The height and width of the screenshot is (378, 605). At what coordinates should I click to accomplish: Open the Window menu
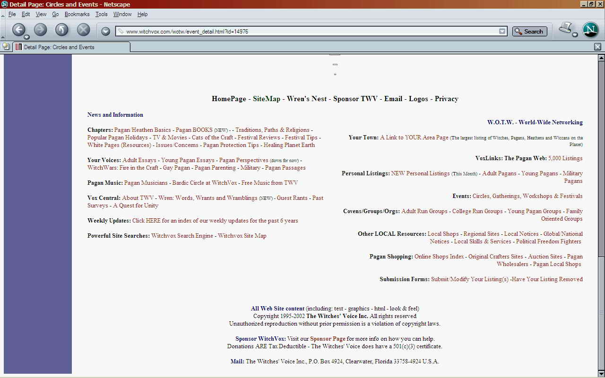pyautogui.click(x=122, y=14)
